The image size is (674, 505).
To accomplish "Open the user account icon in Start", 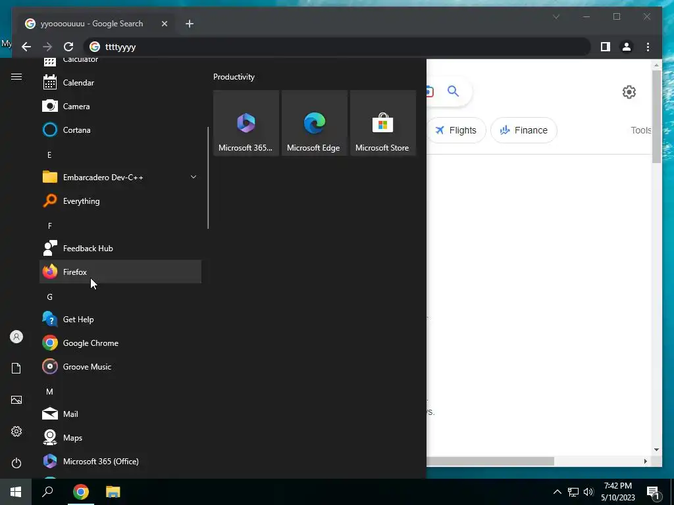I will pos(16,337).
